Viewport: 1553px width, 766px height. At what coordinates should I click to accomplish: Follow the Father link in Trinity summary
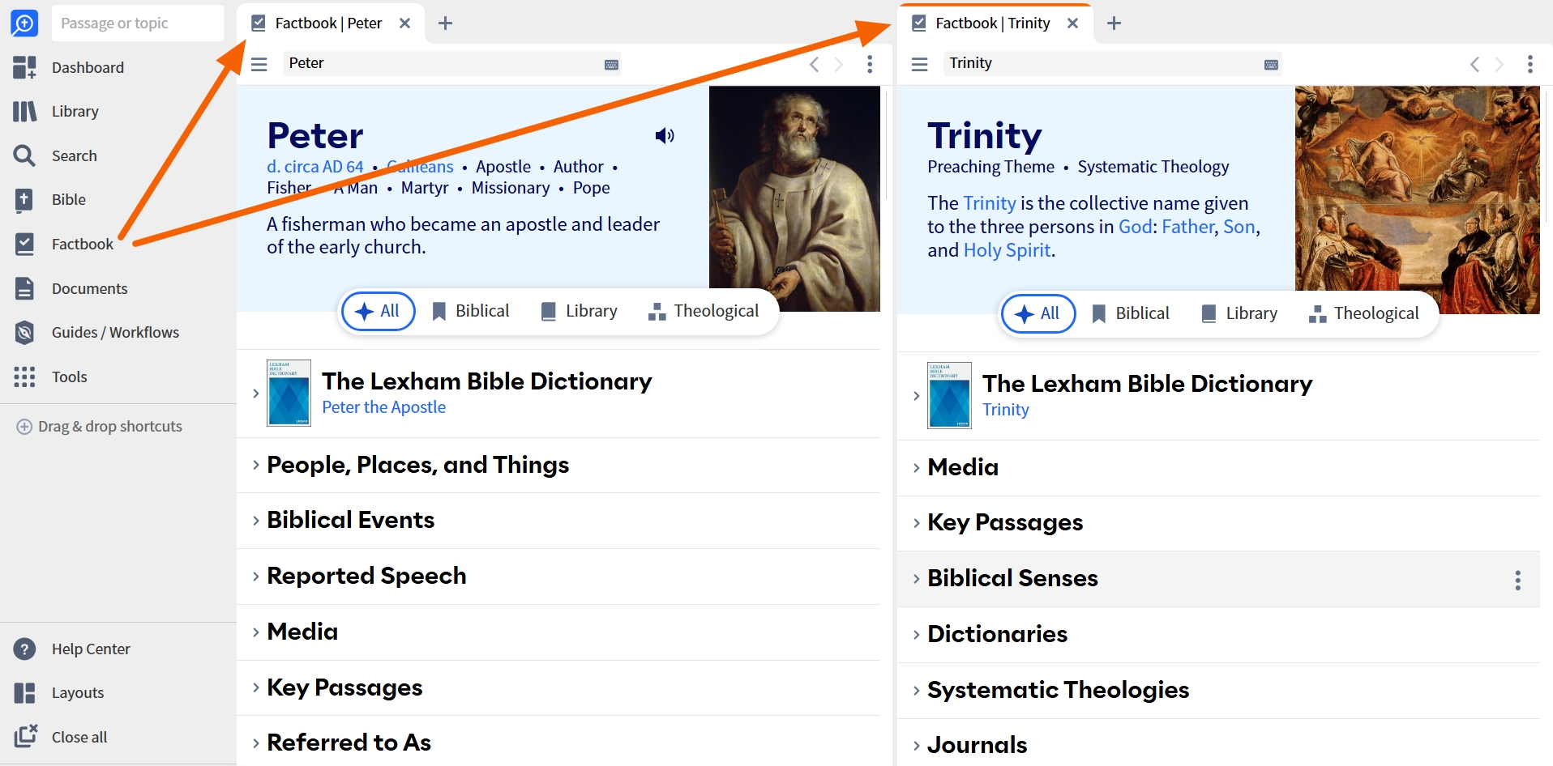[x=1188, y=227]
